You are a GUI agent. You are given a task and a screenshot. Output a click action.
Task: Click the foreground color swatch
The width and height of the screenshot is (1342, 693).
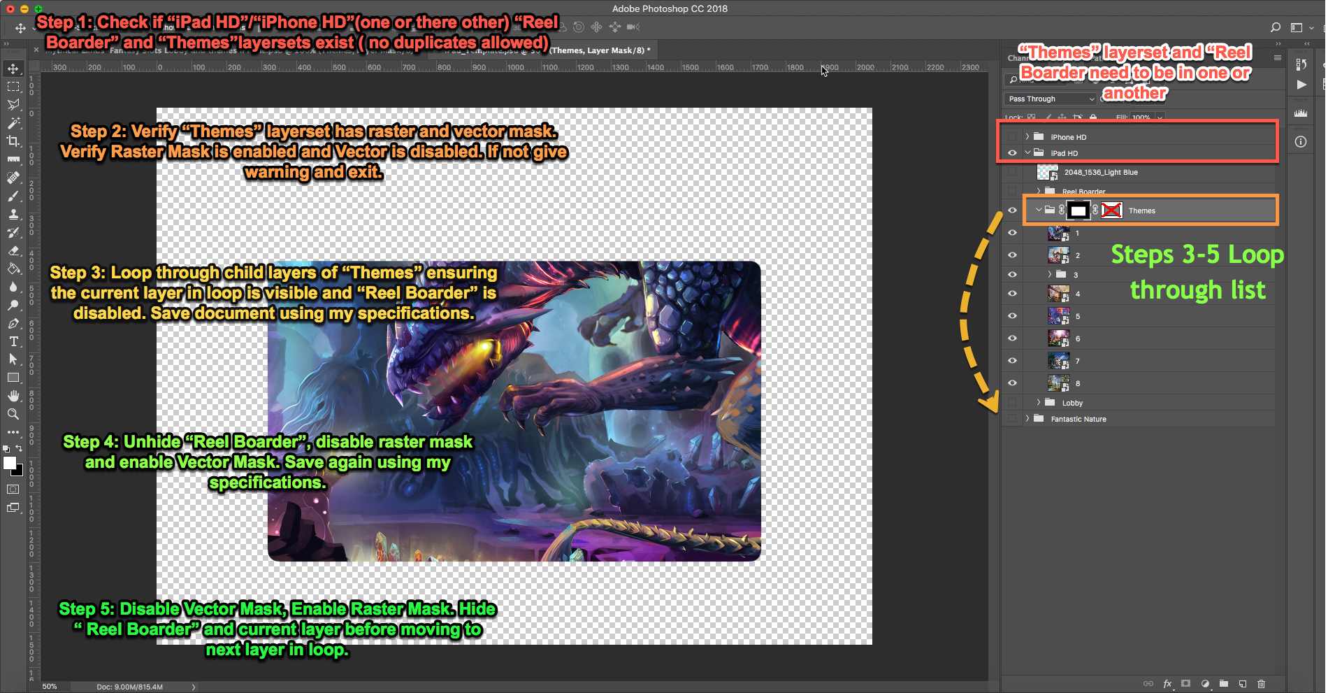click(9, 463)
